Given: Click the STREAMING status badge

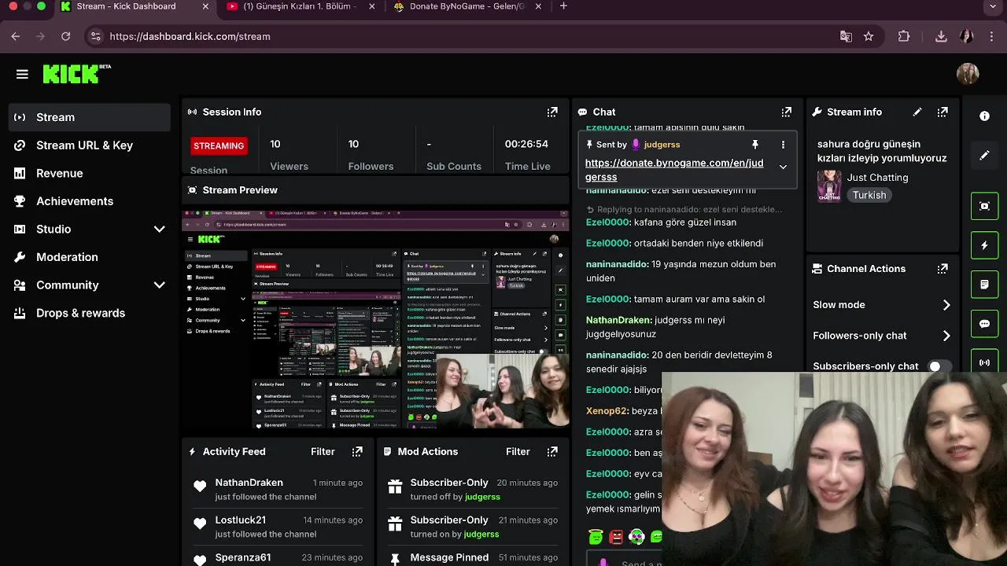Looking at the screenshot, I should tap(219, 145).
